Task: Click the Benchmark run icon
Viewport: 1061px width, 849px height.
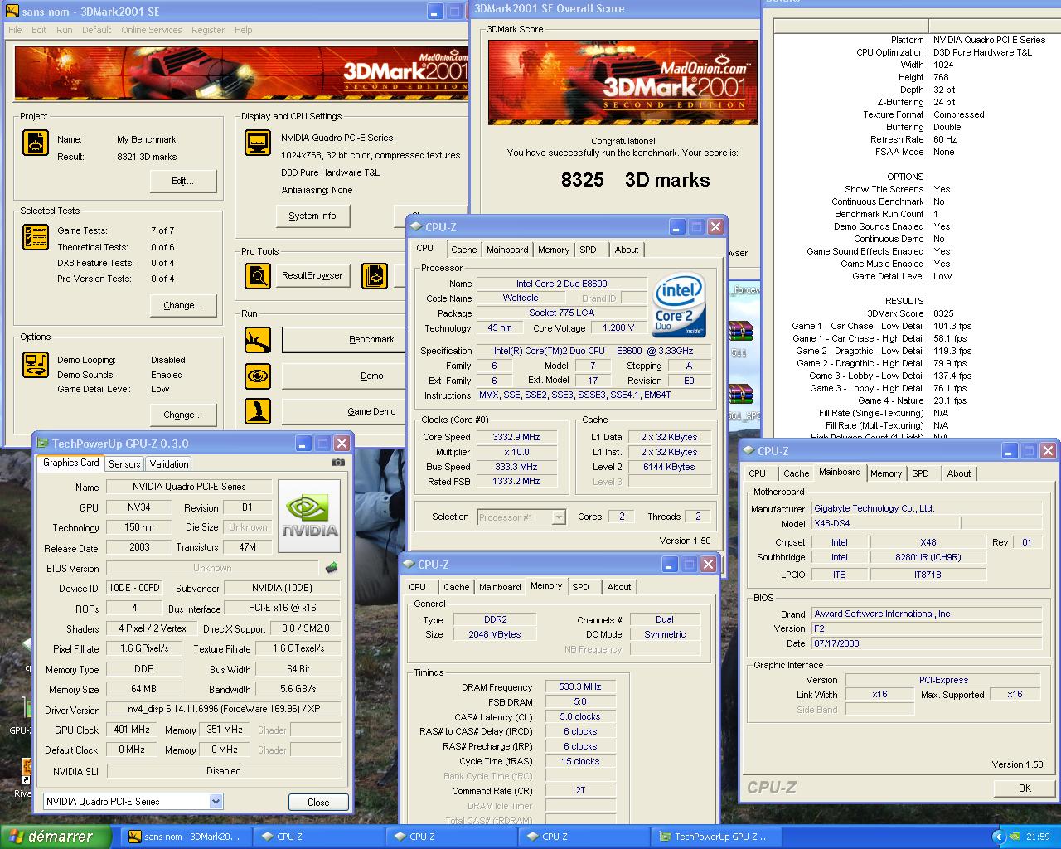Action: click(x=258, y=339)
